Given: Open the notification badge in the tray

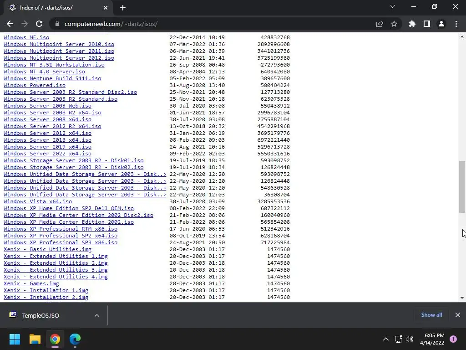Looking at the screenshot, I should coord(453,339).
